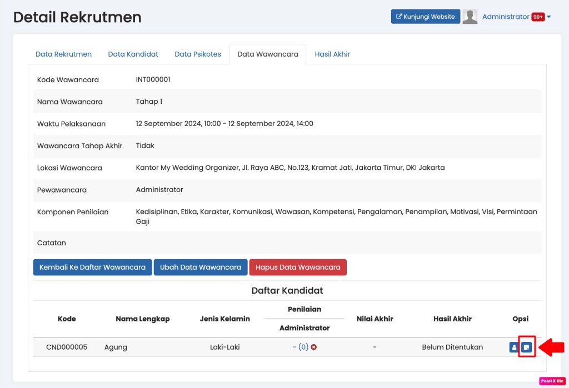The image size is (569, 388).
Task: Click candidate code CND000005 cell
Action: point(67,347)
